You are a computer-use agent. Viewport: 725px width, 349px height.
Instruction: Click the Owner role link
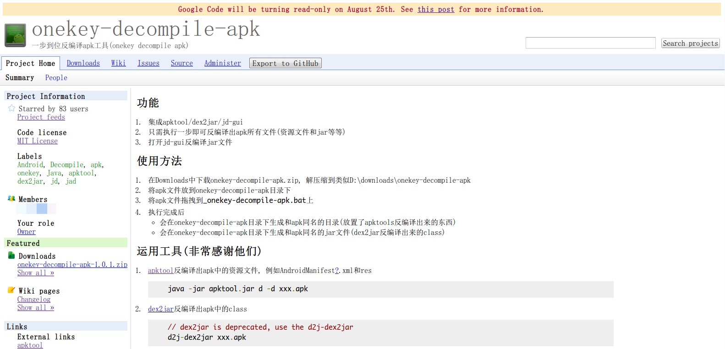point(27,232)
